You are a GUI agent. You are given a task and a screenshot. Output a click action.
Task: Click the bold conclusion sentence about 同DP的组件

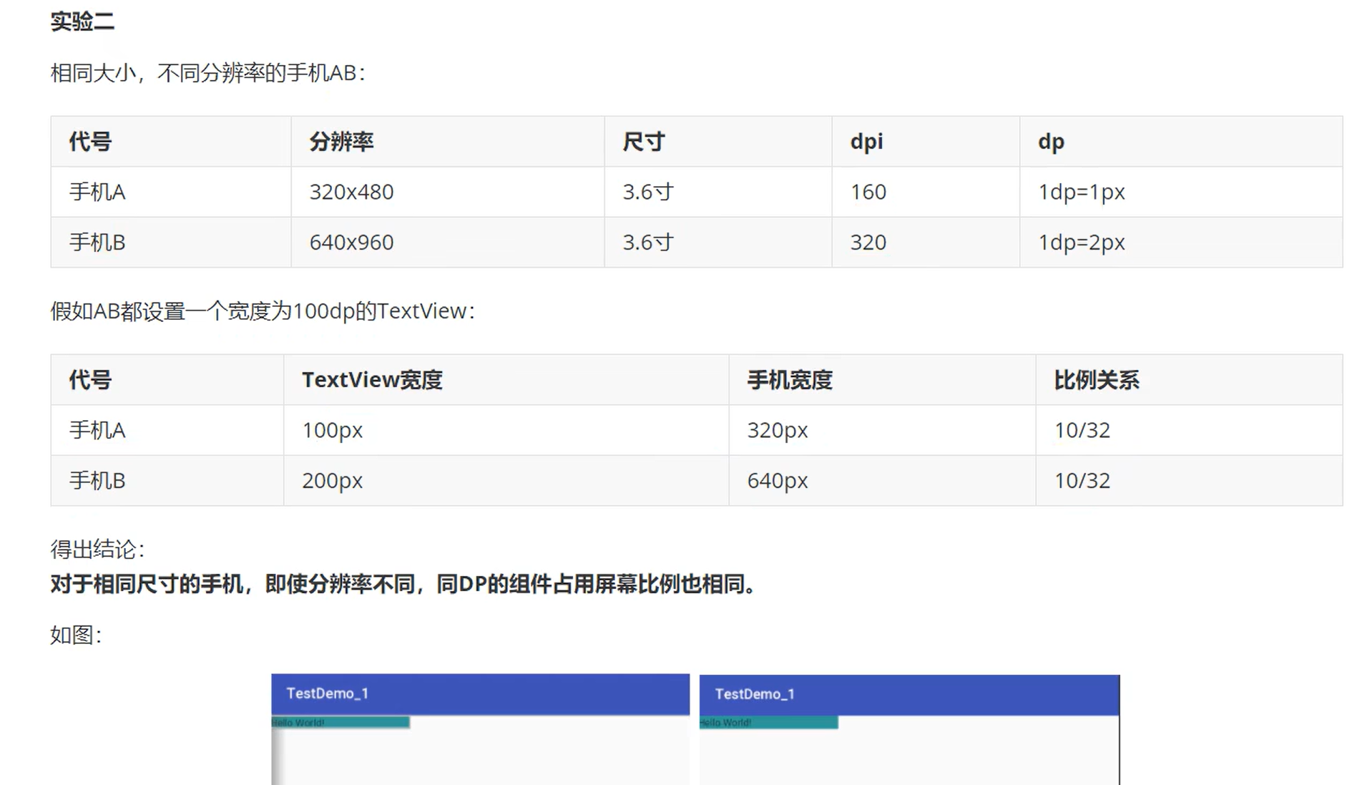[x=404, y=584]
